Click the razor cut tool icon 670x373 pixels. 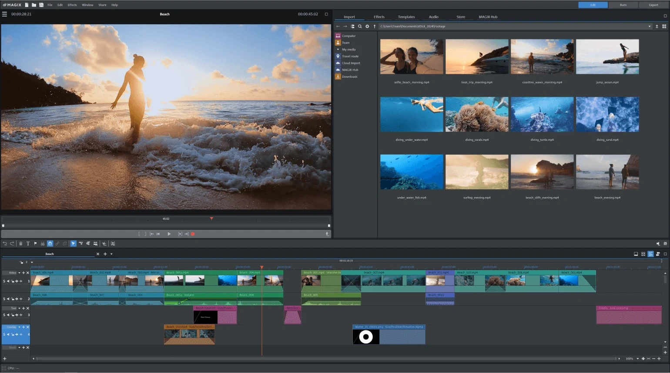click(x=104, y=244)
